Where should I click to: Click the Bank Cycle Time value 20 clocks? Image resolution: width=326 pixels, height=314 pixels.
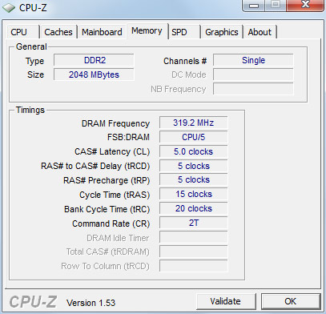(x=194, y=208)
